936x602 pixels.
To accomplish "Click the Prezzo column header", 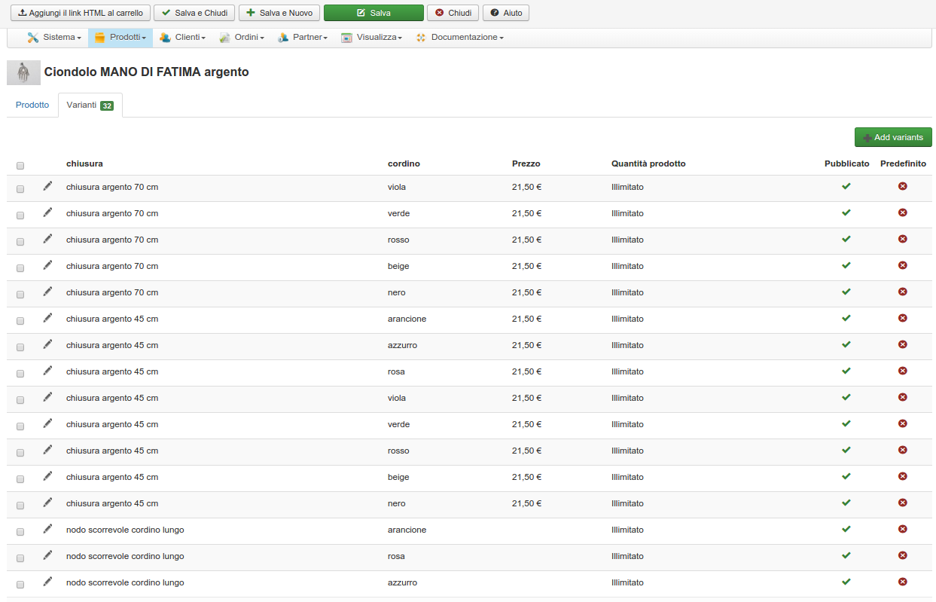I will coord(526,163).
